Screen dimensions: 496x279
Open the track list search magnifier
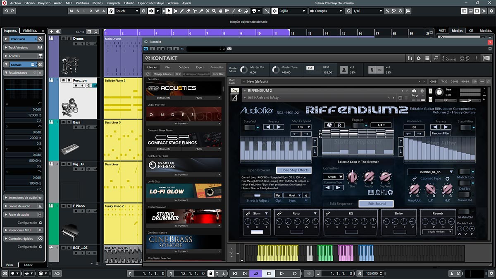point(95,31)
